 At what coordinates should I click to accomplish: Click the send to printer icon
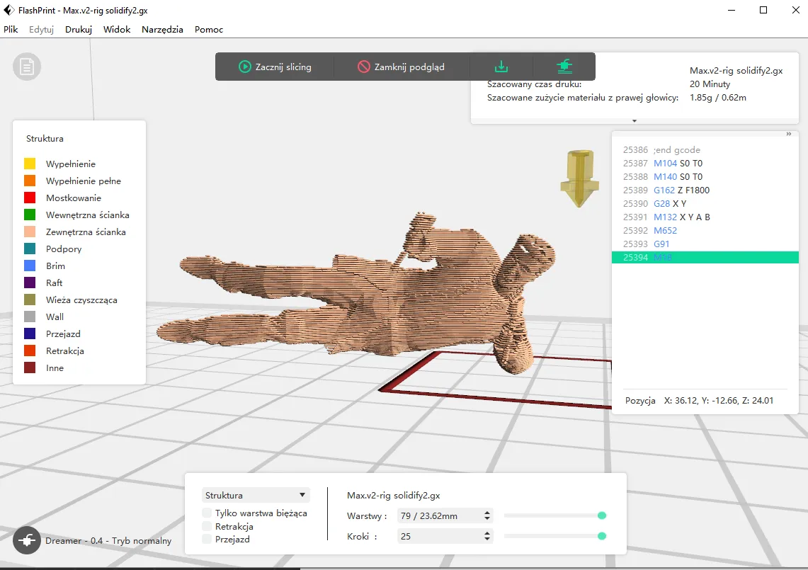[564, 67]
